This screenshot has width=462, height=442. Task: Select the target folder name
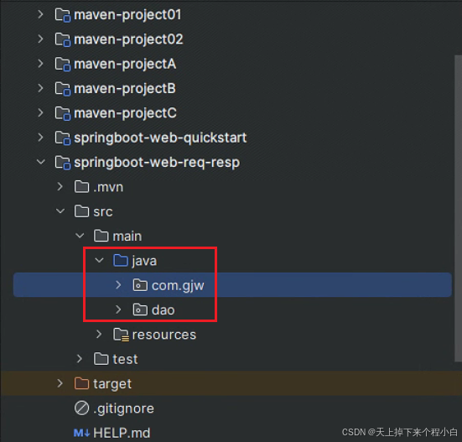pyautogui.click(x=112, y=384)
